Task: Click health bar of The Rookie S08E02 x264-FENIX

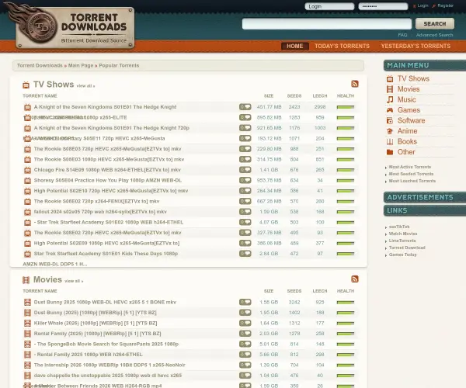Action: 346,202
